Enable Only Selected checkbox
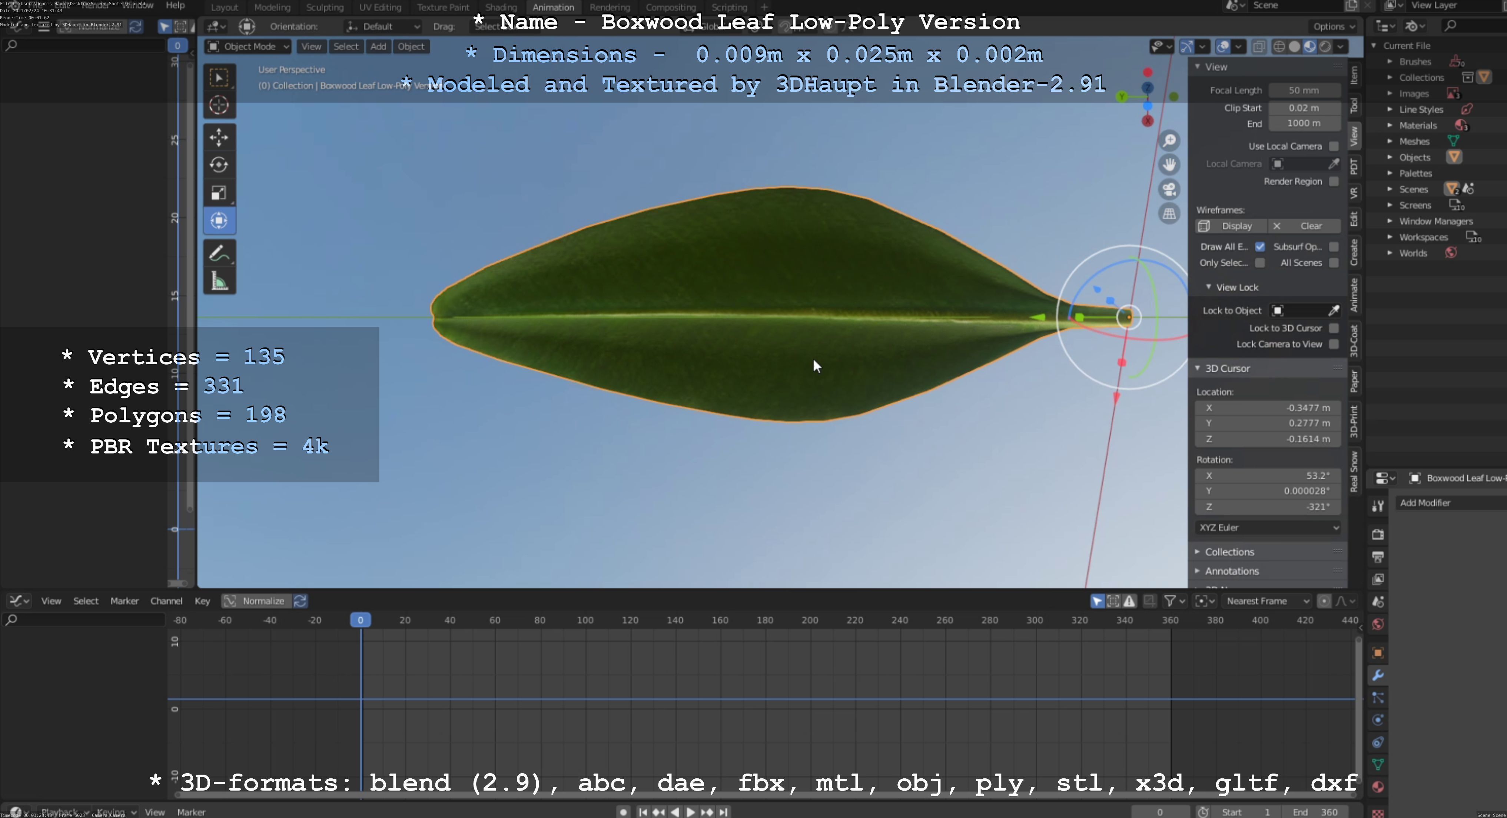The height and width of the screenshot is (818, 1507). click(x=1260, y=263)
